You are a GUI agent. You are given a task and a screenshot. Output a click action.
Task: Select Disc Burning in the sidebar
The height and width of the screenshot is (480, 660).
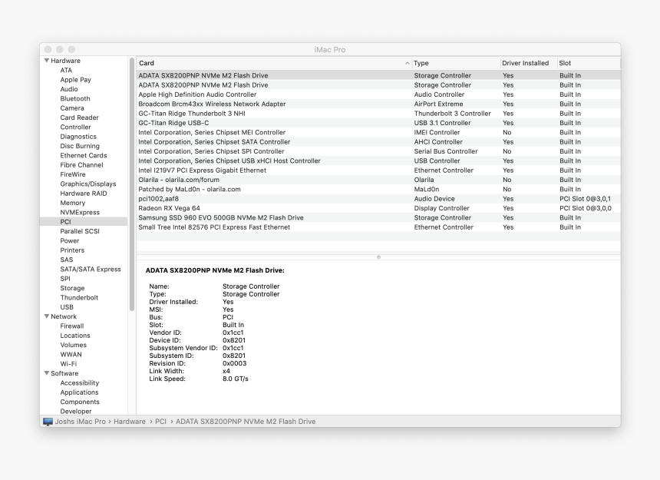[x=80, y=146]
